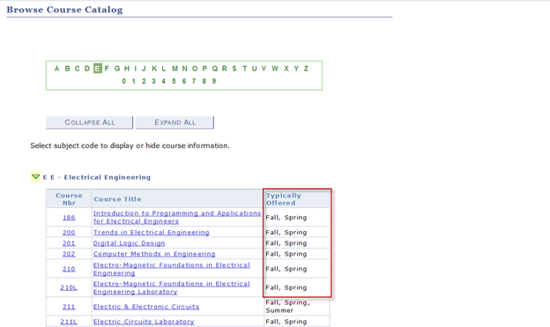Select letter U in the alphabet index

coord(255,69)
